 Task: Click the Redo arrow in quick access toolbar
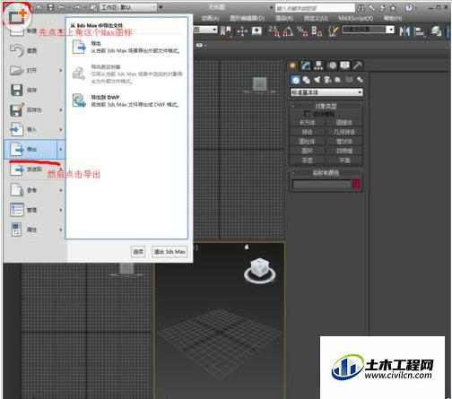pos(77,7)
